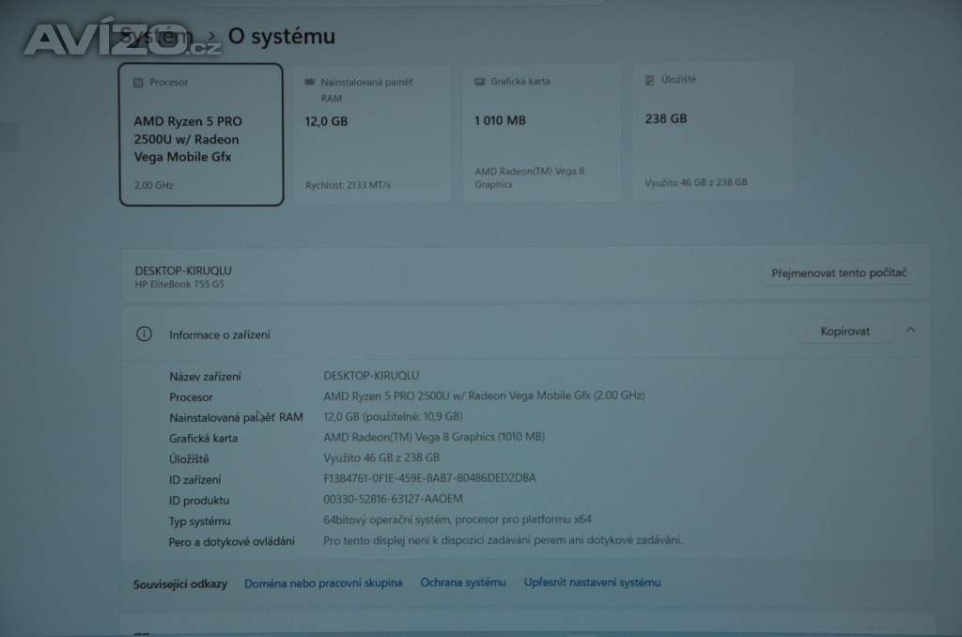The image size is (962, 637).
Task: Click 64bitový operační systém value
Action: tap(458, 520)
